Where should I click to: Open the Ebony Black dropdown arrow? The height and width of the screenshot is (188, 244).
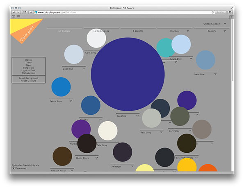point(97,158)
